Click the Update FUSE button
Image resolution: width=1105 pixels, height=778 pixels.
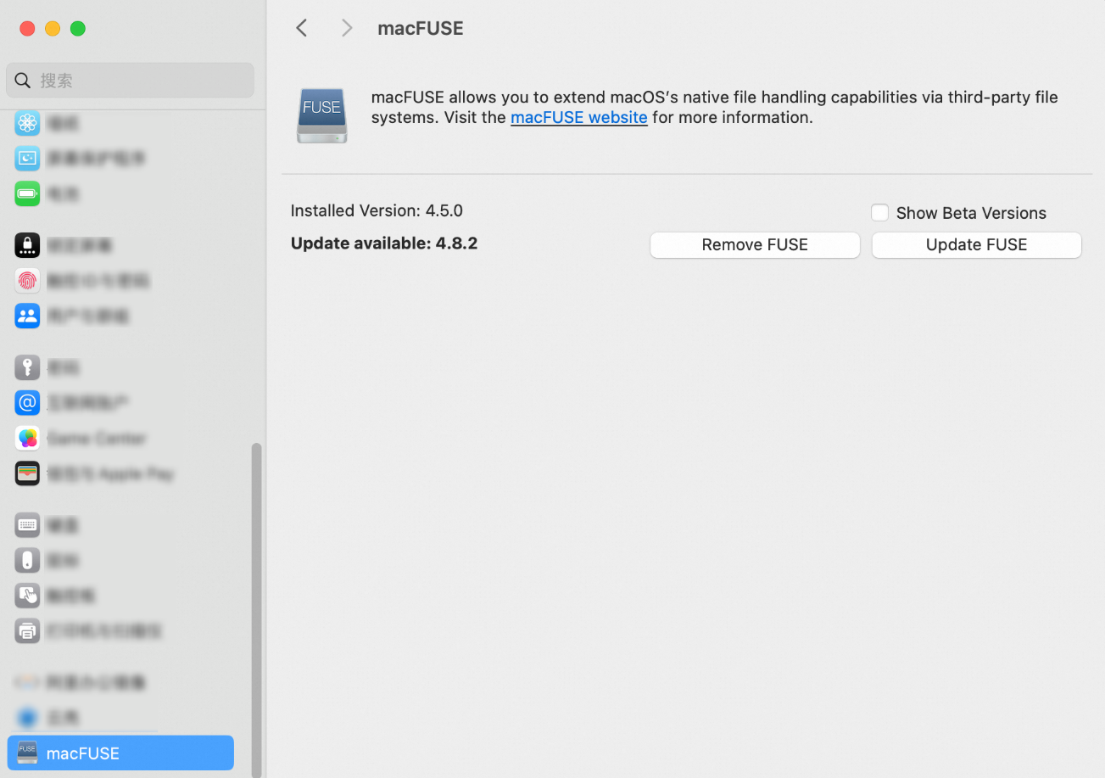coord(975,244)
